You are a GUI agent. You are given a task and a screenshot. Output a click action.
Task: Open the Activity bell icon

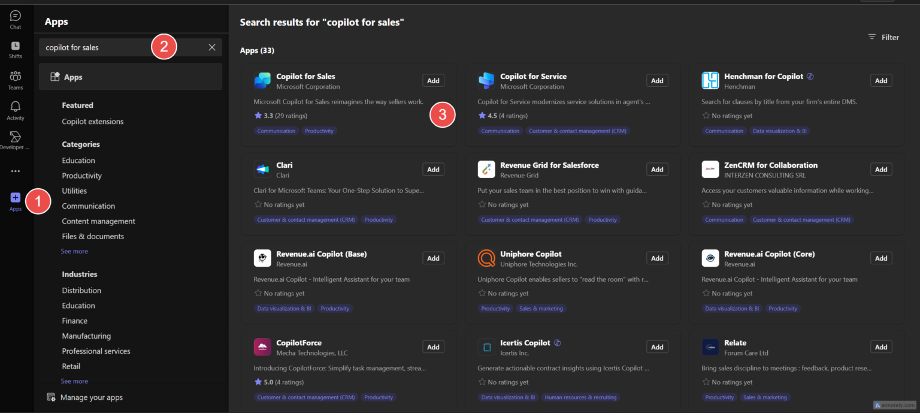(16, 110)
